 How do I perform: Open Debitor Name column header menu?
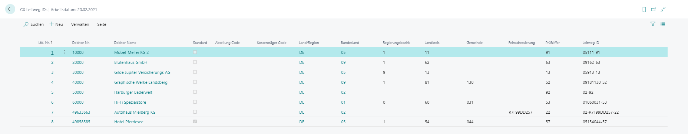[125, 43]
